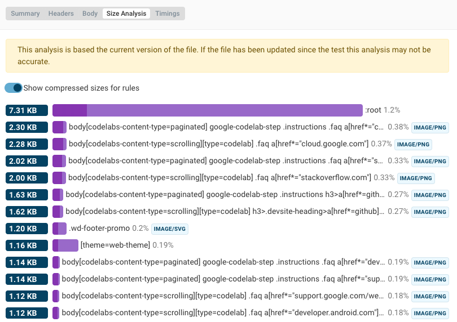Click the yellow analysis warning notice
This screenshot has width=457, height=322.
pyautogui.click(x=227, y=56)
